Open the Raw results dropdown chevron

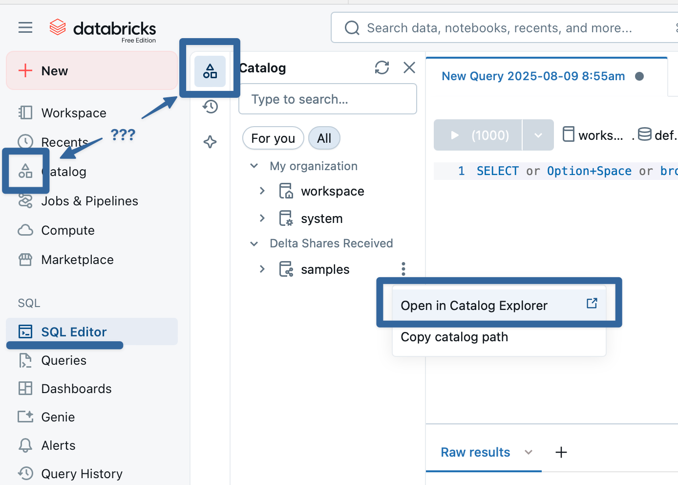pos(529,452)
